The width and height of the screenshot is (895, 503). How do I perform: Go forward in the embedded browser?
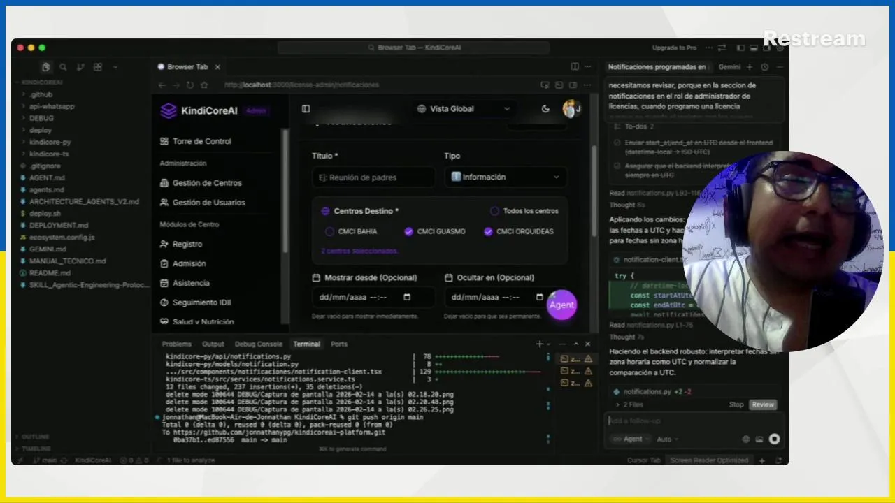(x=176, y=85)
